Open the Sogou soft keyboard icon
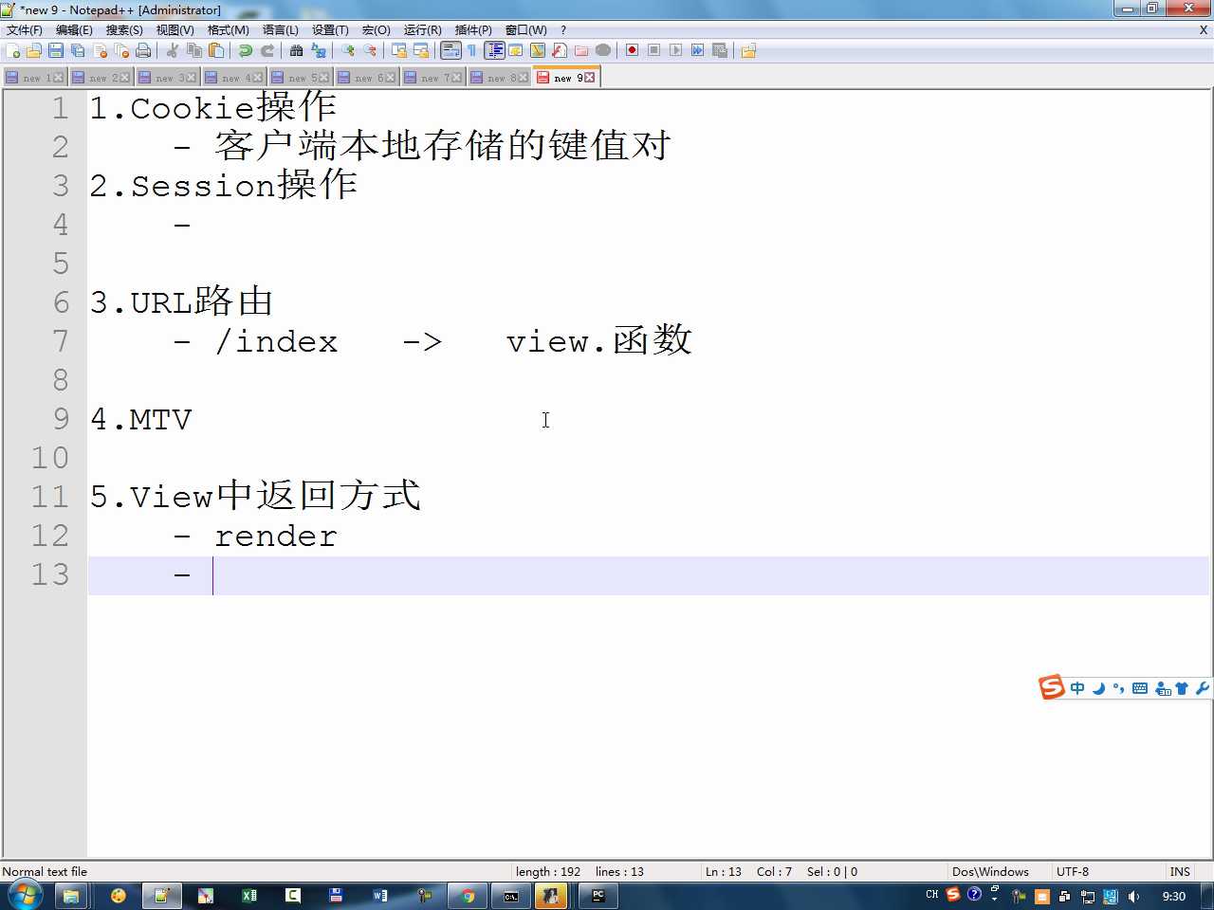Screen dimensions: 1214x910 (x=1140, y=688)
